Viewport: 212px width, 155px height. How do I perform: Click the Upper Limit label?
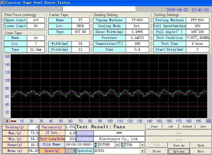click(15, 20)
